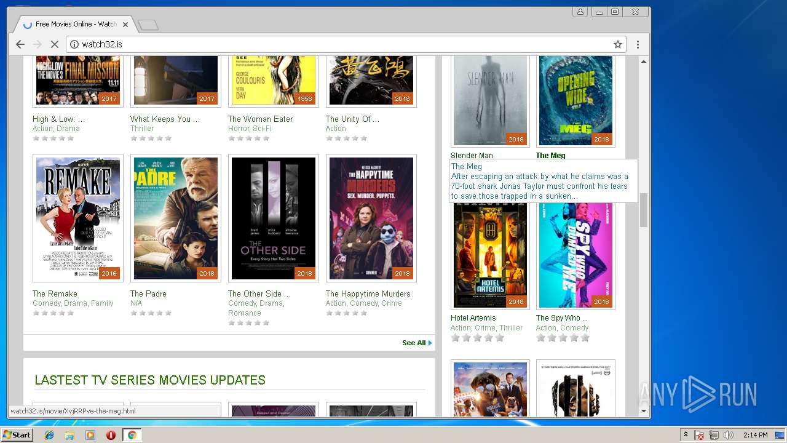The height and width of the screenshot is (443, 787).
Task: Click See All for the movies section
Action: pos(417,343)
